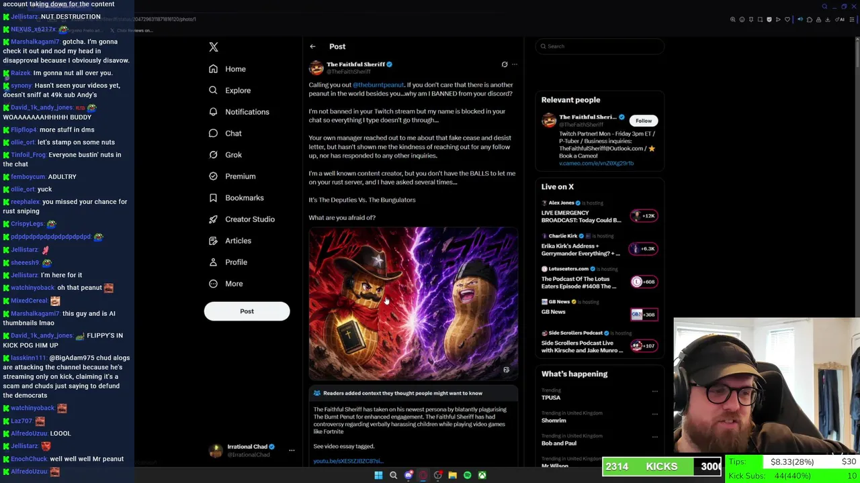Follow The Faithful Sheriff
This screenshot has height=483, width=860.
click(644, 121)
